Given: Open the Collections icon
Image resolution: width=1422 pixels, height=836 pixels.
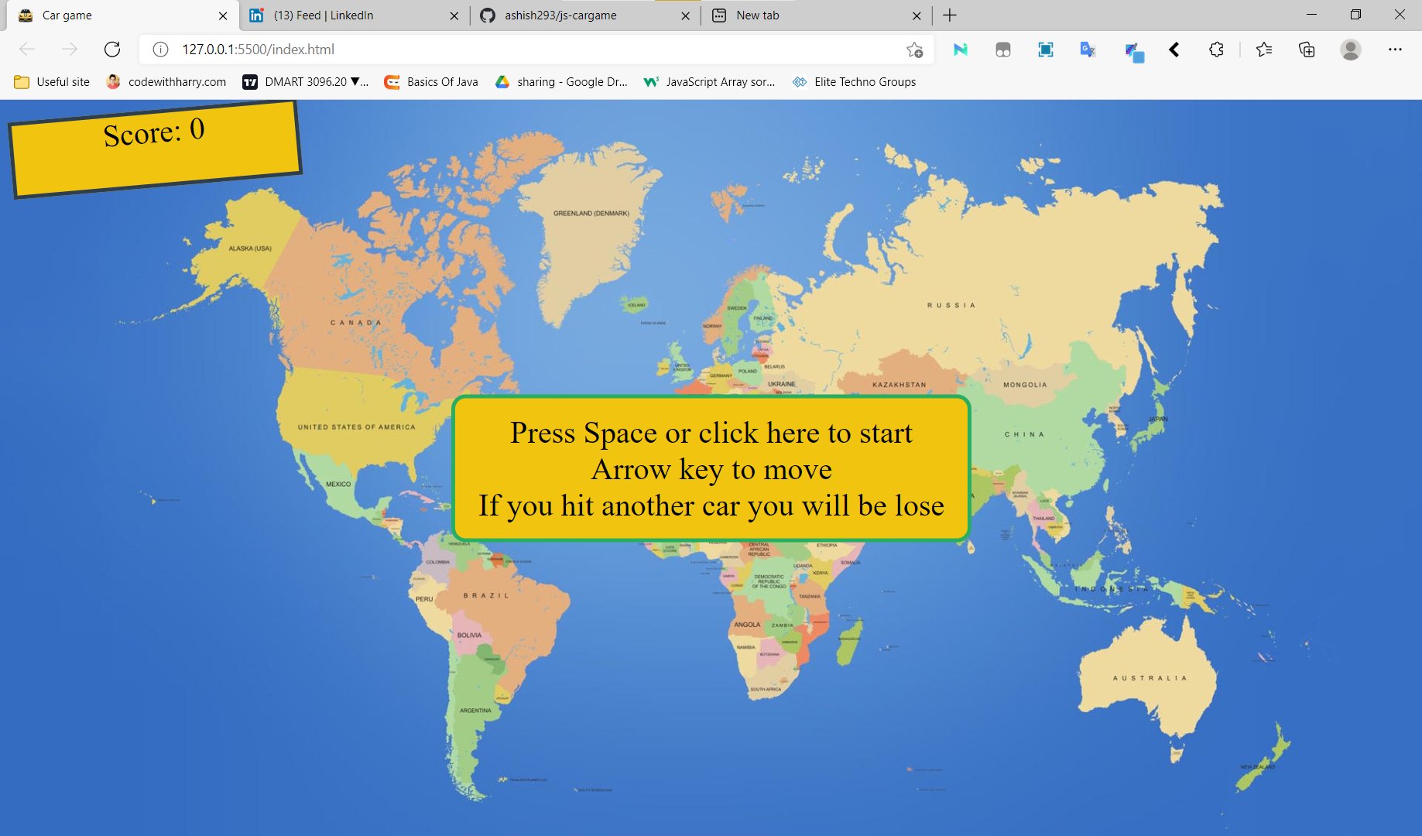Looking at the screenshot, I should [1307, 50].
